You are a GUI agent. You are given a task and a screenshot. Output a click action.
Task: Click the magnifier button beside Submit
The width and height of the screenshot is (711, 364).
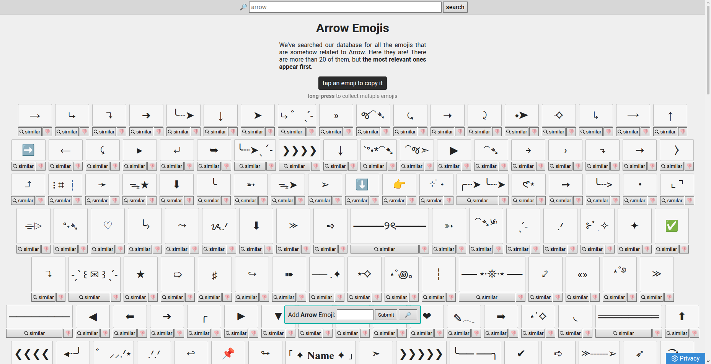(x=408, y=315)
